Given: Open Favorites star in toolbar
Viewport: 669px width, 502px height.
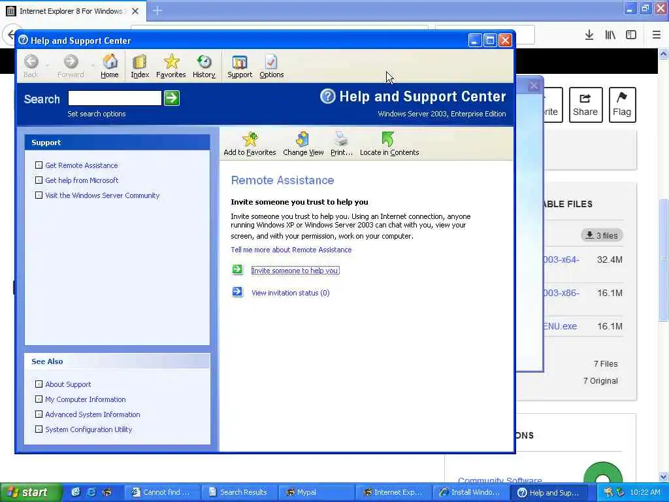Looking at the screenshot, I should (x=171, y=66).
